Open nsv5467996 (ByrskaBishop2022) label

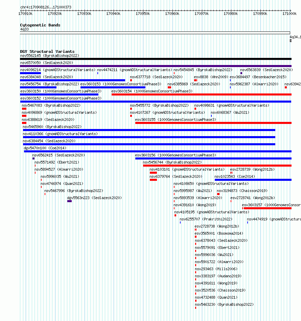tap(74, 191)
